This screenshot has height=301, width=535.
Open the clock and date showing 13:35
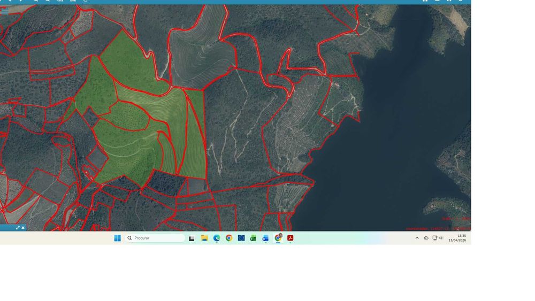(457, 238)
